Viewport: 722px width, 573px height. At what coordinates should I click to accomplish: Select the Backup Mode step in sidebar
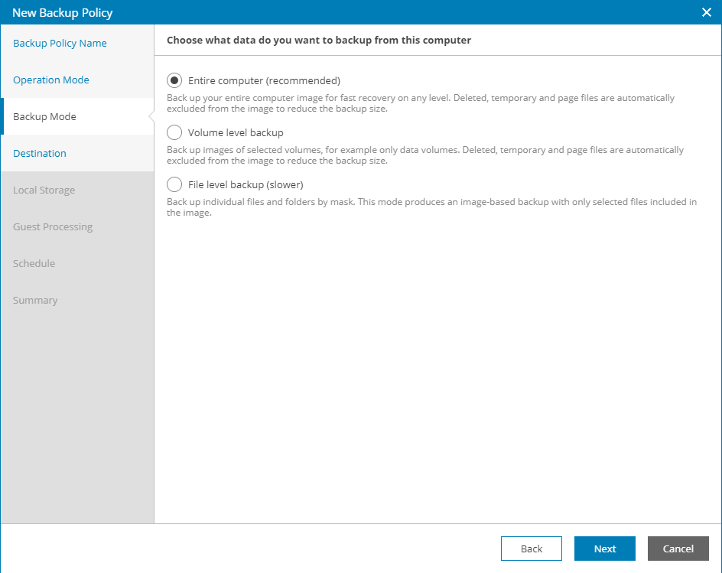[x=44, y=116]
